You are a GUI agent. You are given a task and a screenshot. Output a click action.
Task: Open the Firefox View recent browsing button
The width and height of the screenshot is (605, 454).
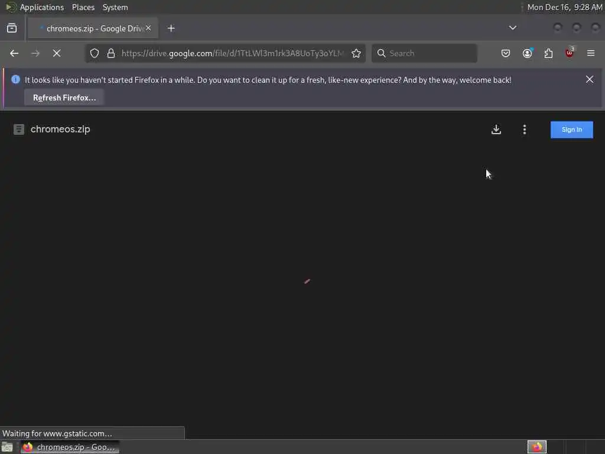click(12, 28)
